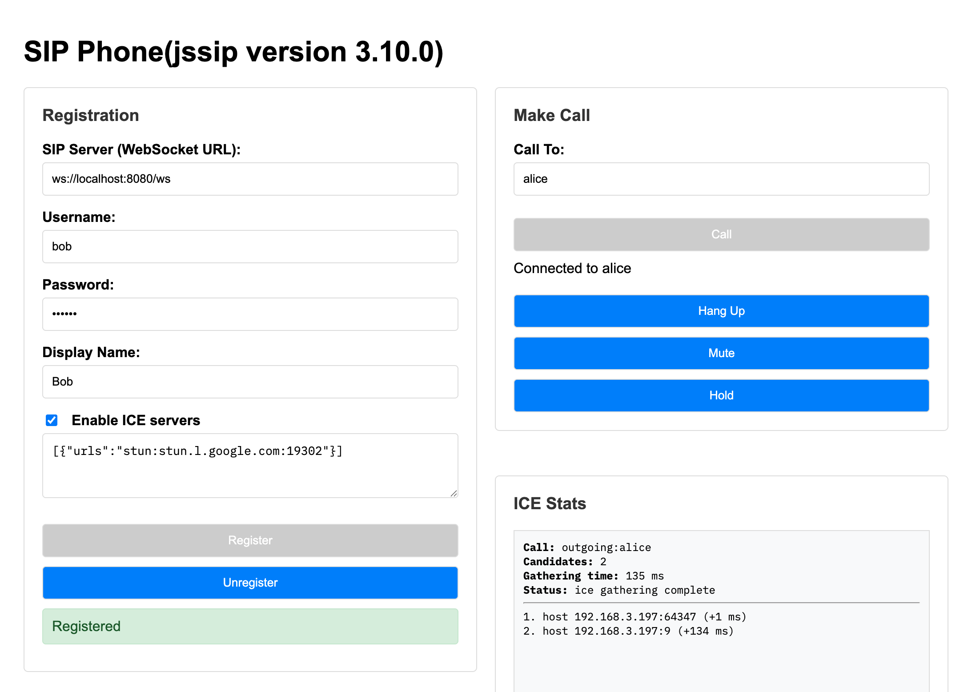972x692 pixels.
Task: Click the 'Display Name:' label
Action: click(91, 352)
